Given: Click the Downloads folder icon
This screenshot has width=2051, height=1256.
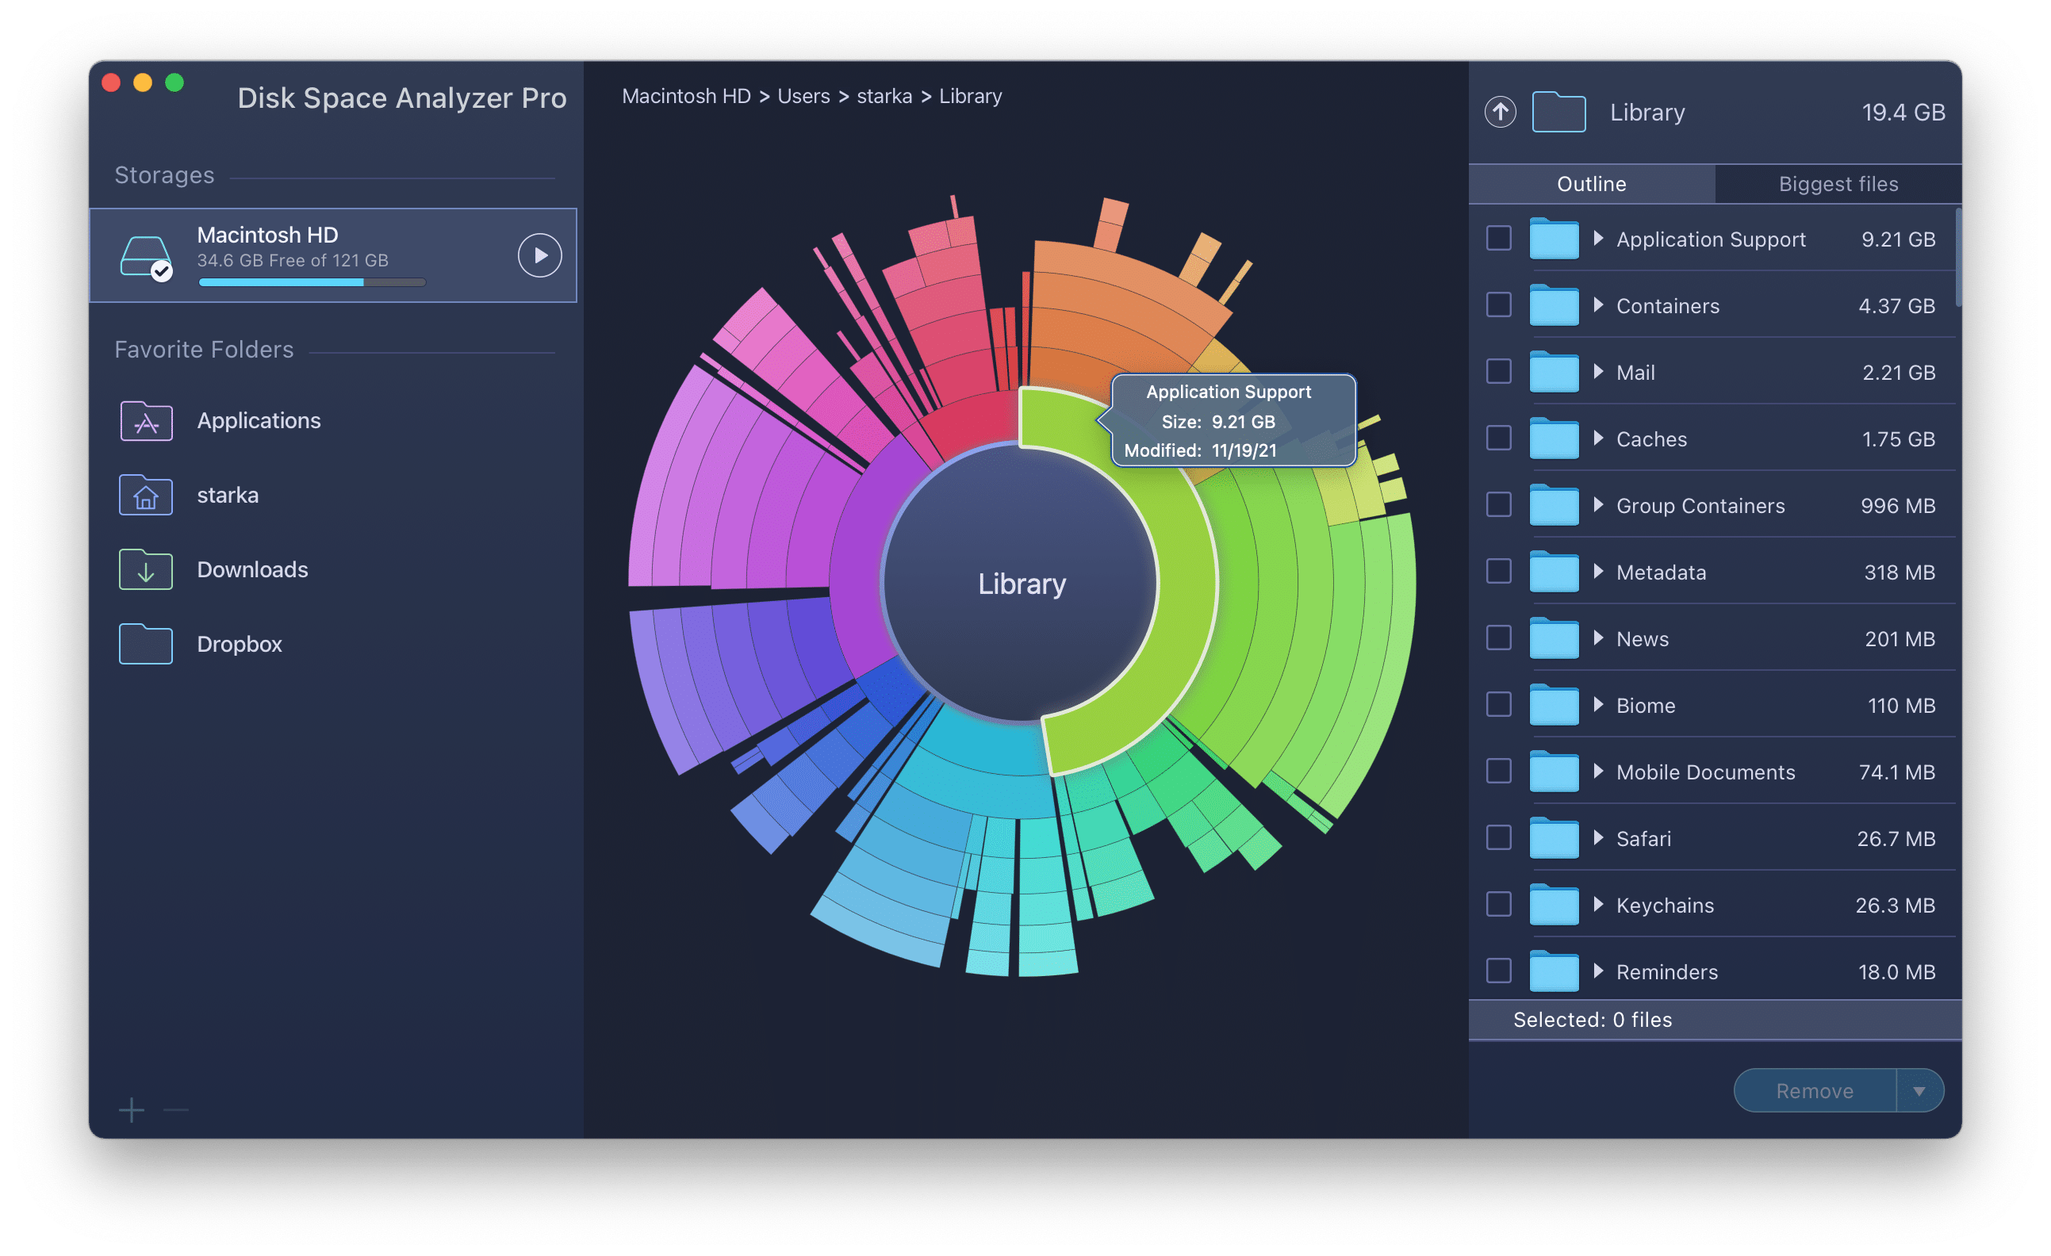Looking at the screenshot, I should coord(146,569).
